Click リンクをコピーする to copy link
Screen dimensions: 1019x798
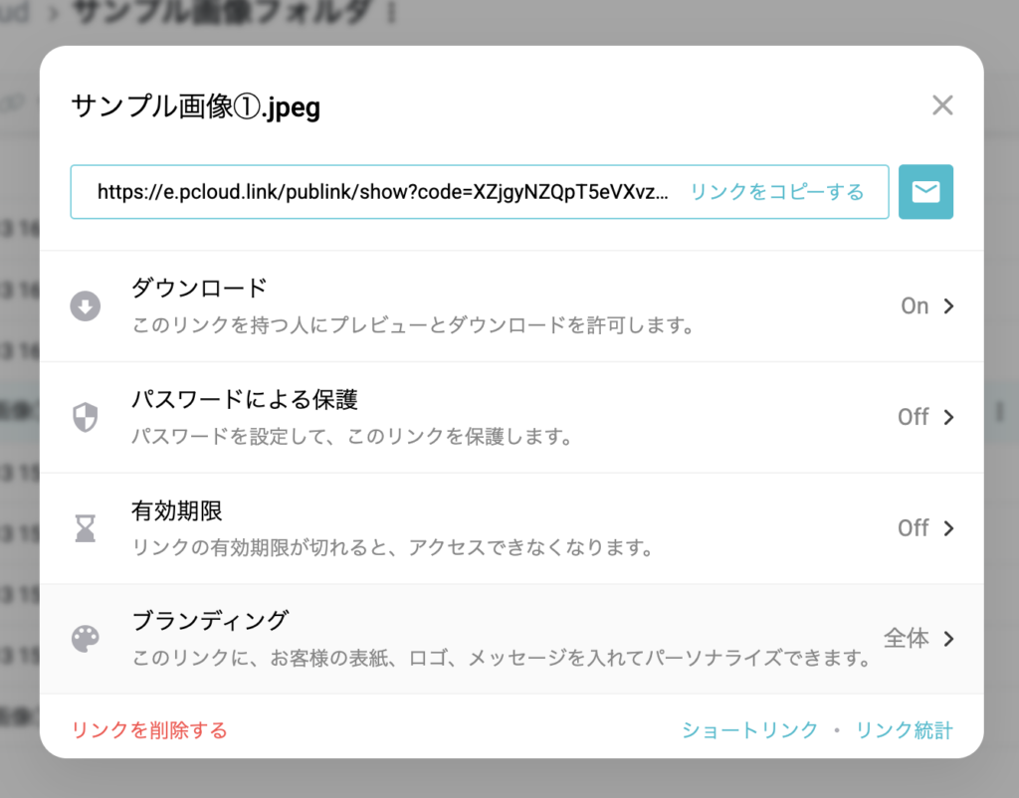tap(774, 191)
